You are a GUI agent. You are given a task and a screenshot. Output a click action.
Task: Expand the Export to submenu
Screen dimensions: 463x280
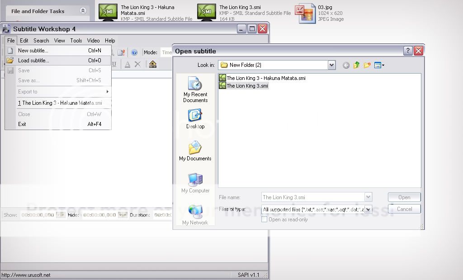coord(58,92)
